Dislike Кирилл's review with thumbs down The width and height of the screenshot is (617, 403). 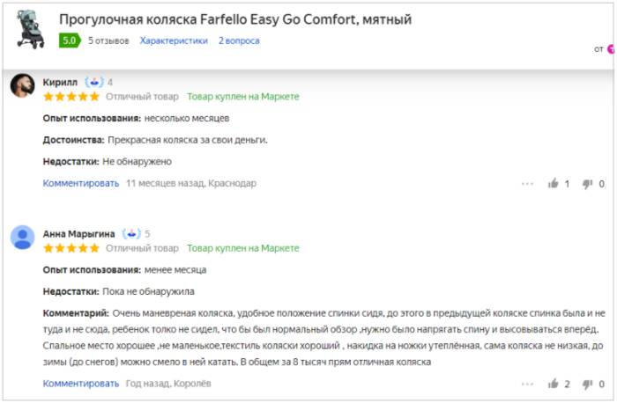click(x=588, y=184)
